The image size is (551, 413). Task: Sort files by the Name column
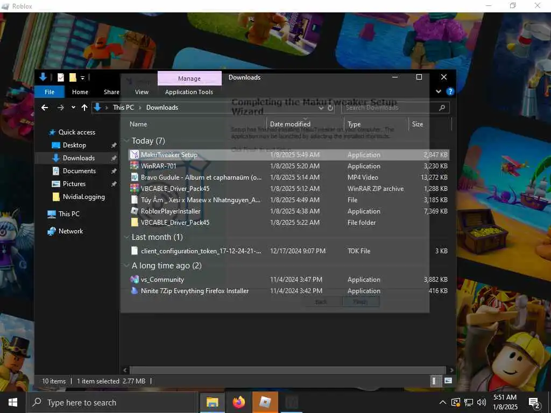[x=138, y=124]
